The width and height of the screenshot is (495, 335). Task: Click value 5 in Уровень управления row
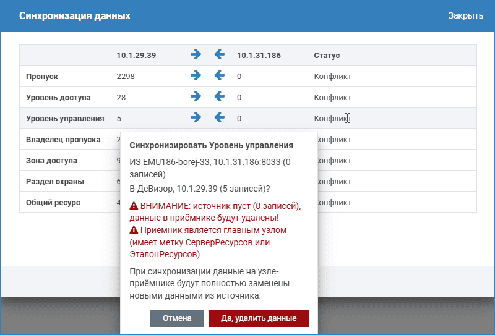point(119,119)
